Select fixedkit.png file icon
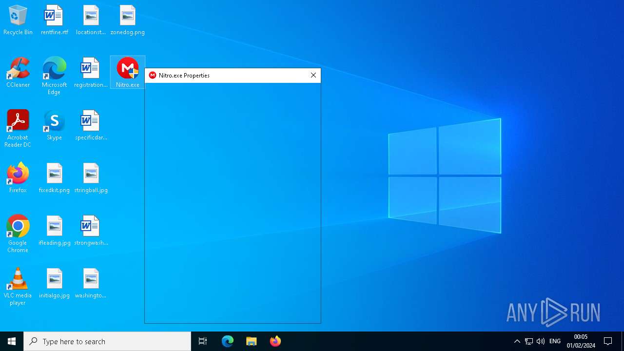The width and height of the screenshot is (624, 351). (x=55, y=178)
